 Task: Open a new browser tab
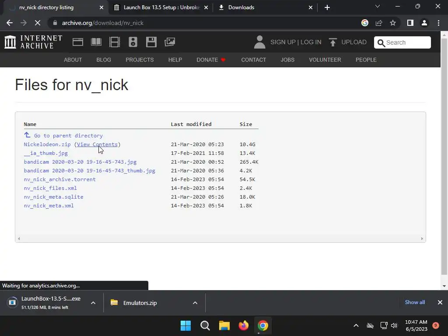point(327,7)
